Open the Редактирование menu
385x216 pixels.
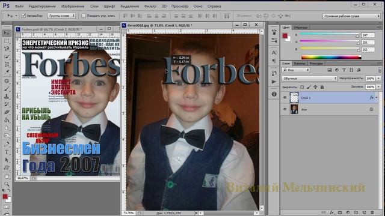[42, 6]
